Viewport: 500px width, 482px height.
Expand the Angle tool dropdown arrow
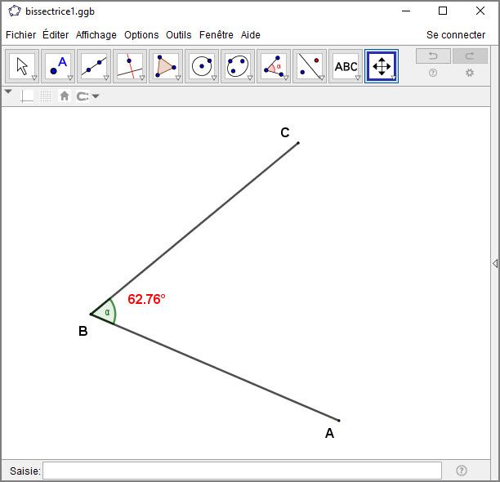coord(286,78)
